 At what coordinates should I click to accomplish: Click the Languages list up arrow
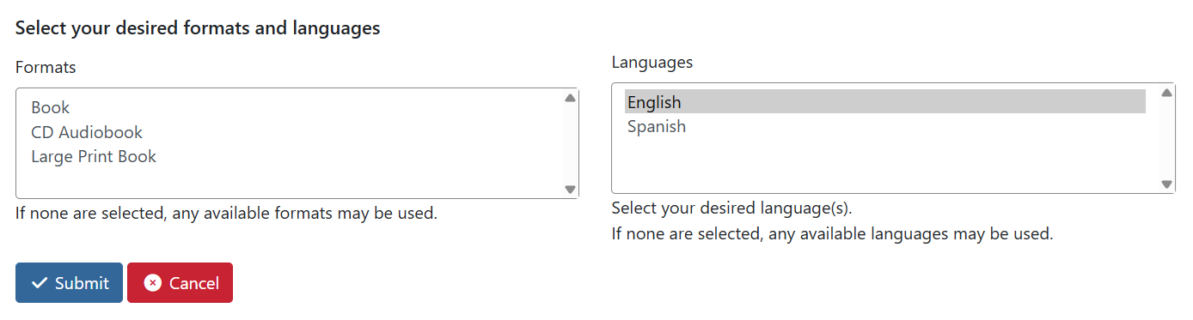[1166, 94]
